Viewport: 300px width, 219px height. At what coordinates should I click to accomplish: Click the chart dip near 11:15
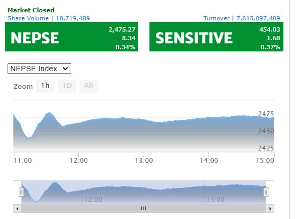pyautogui.click(x=28, y=138)
